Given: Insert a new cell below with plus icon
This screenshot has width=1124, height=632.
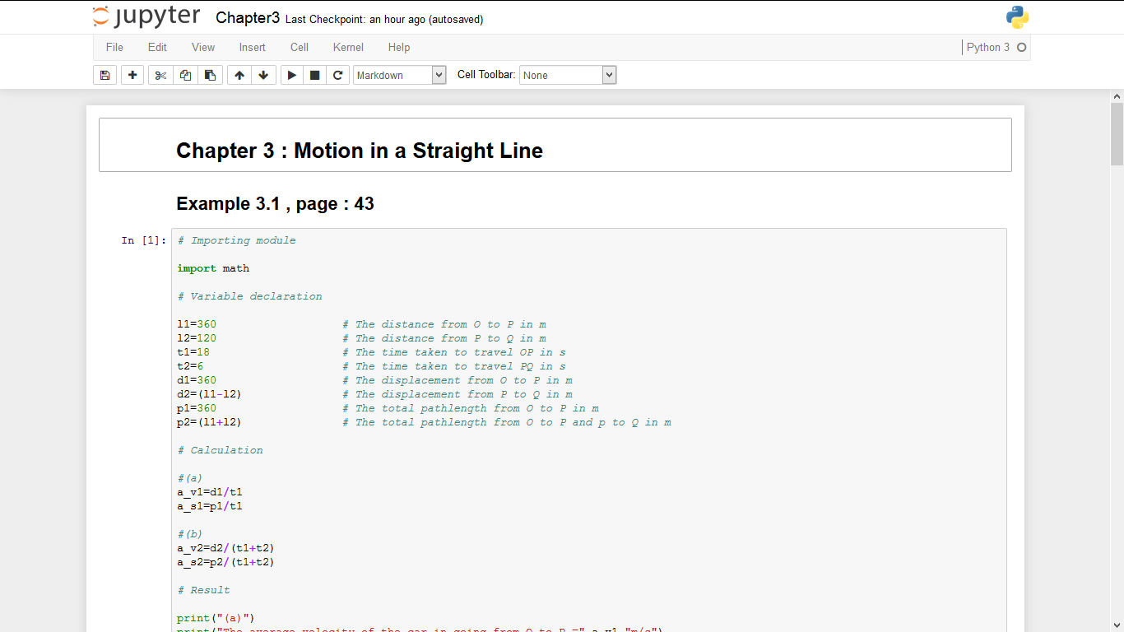Looking at the screenshot, I should [x=132, y=75].
